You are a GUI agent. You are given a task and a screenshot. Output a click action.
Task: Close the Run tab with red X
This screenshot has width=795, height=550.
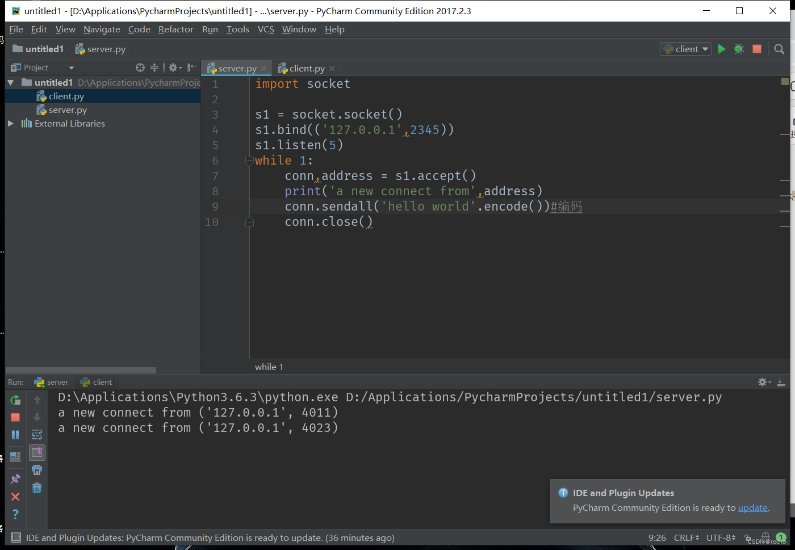coord(15,497)
